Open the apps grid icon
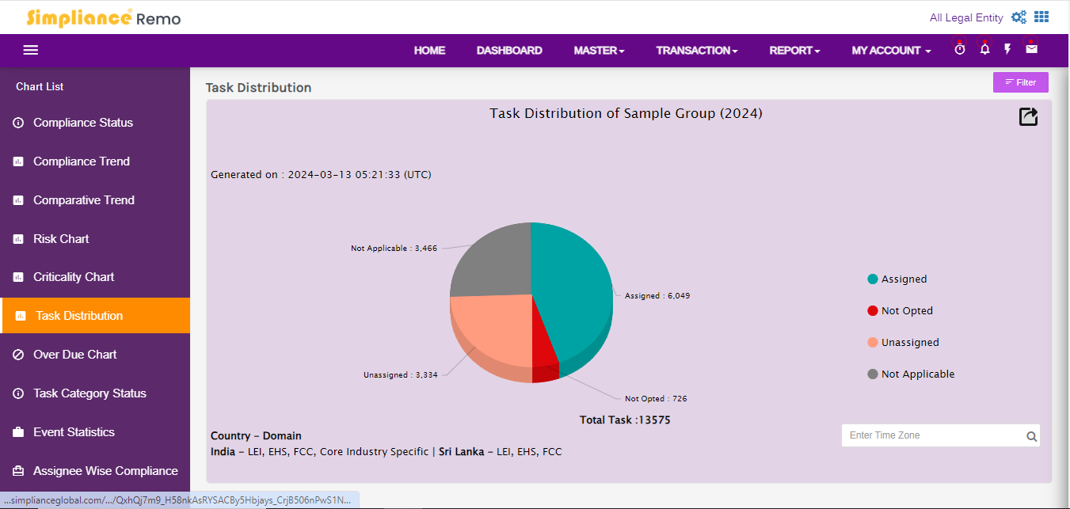 coord(1041,17)
